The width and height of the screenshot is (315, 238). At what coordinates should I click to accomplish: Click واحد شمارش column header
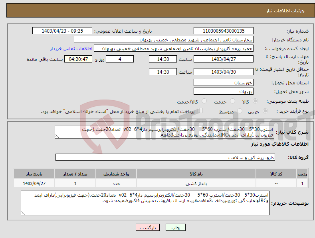(x=116, y=174)
